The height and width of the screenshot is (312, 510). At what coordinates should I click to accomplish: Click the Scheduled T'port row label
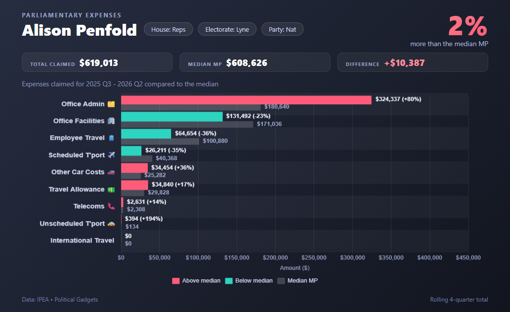click(77, 155)
